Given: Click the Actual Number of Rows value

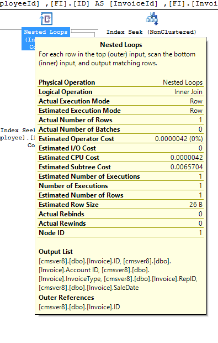Looking at the screenshot, I should pos(200,120).
